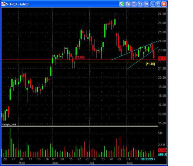Click the '13' date label on time axis

coord(103,159)
